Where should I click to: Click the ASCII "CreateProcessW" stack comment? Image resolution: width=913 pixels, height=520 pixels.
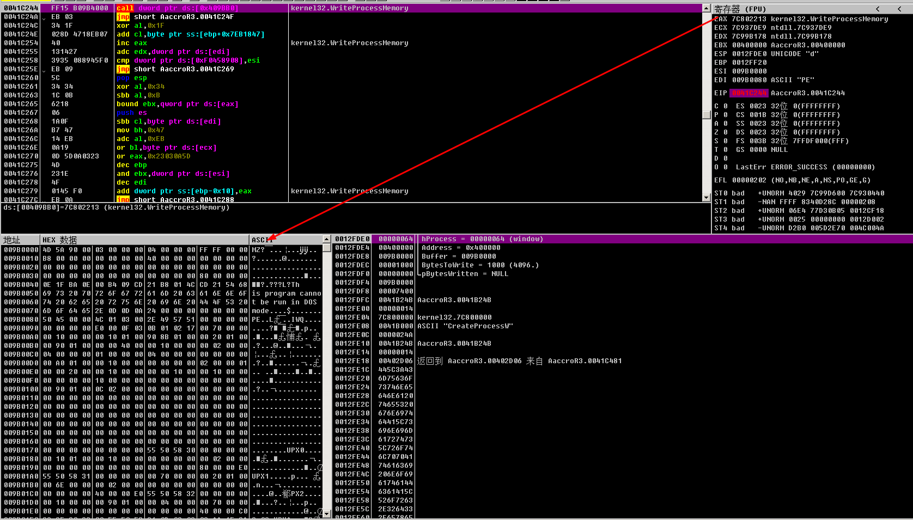click(x=465, y=326)
